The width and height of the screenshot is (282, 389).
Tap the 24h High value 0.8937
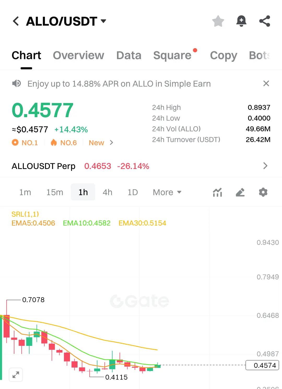coord(259,108)
